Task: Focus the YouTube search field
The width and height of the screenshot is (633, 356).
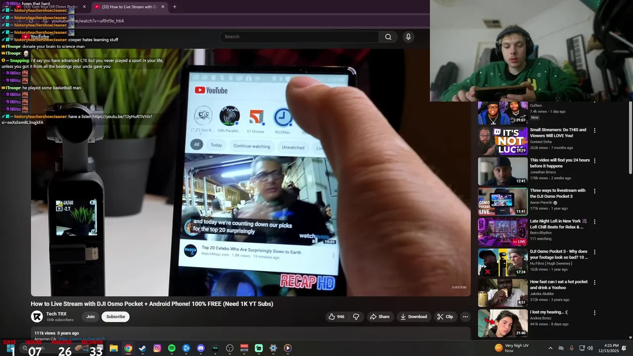Action: 299,37
